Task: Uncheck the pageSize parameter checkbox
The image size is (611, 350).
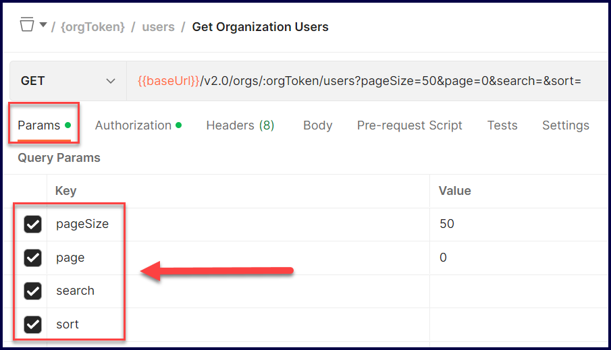Action: coord(32,224)
